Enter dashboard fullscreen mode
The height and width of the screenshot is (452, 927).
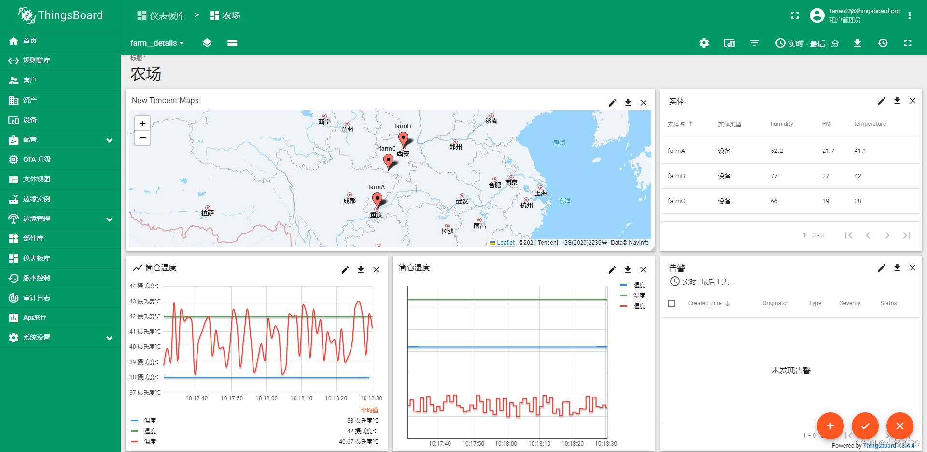click(908, 43)
